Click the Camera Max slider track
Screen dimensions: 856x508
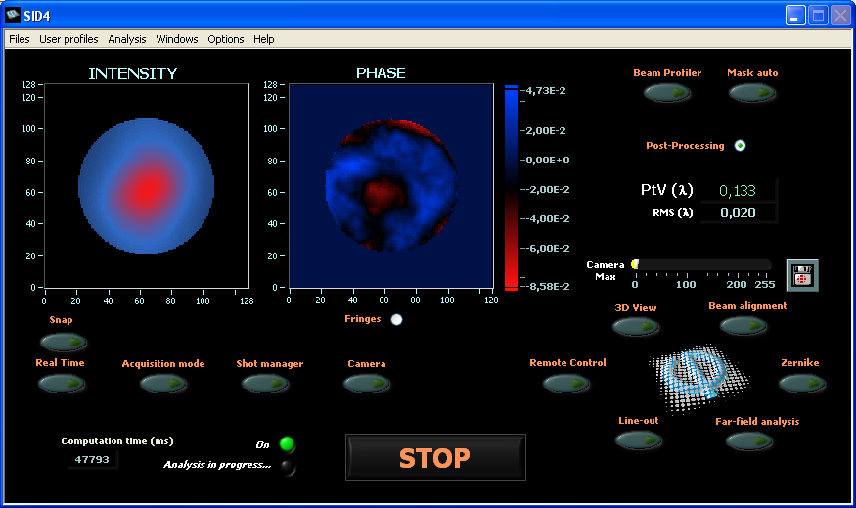[702, 264]
